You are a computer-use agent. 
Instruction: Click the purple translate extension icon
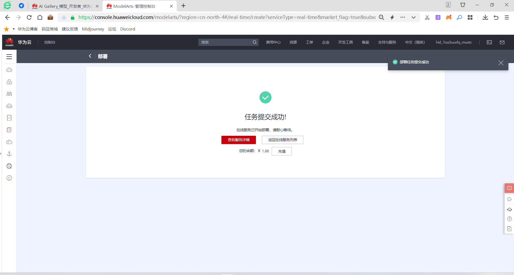tap(438, 17)
